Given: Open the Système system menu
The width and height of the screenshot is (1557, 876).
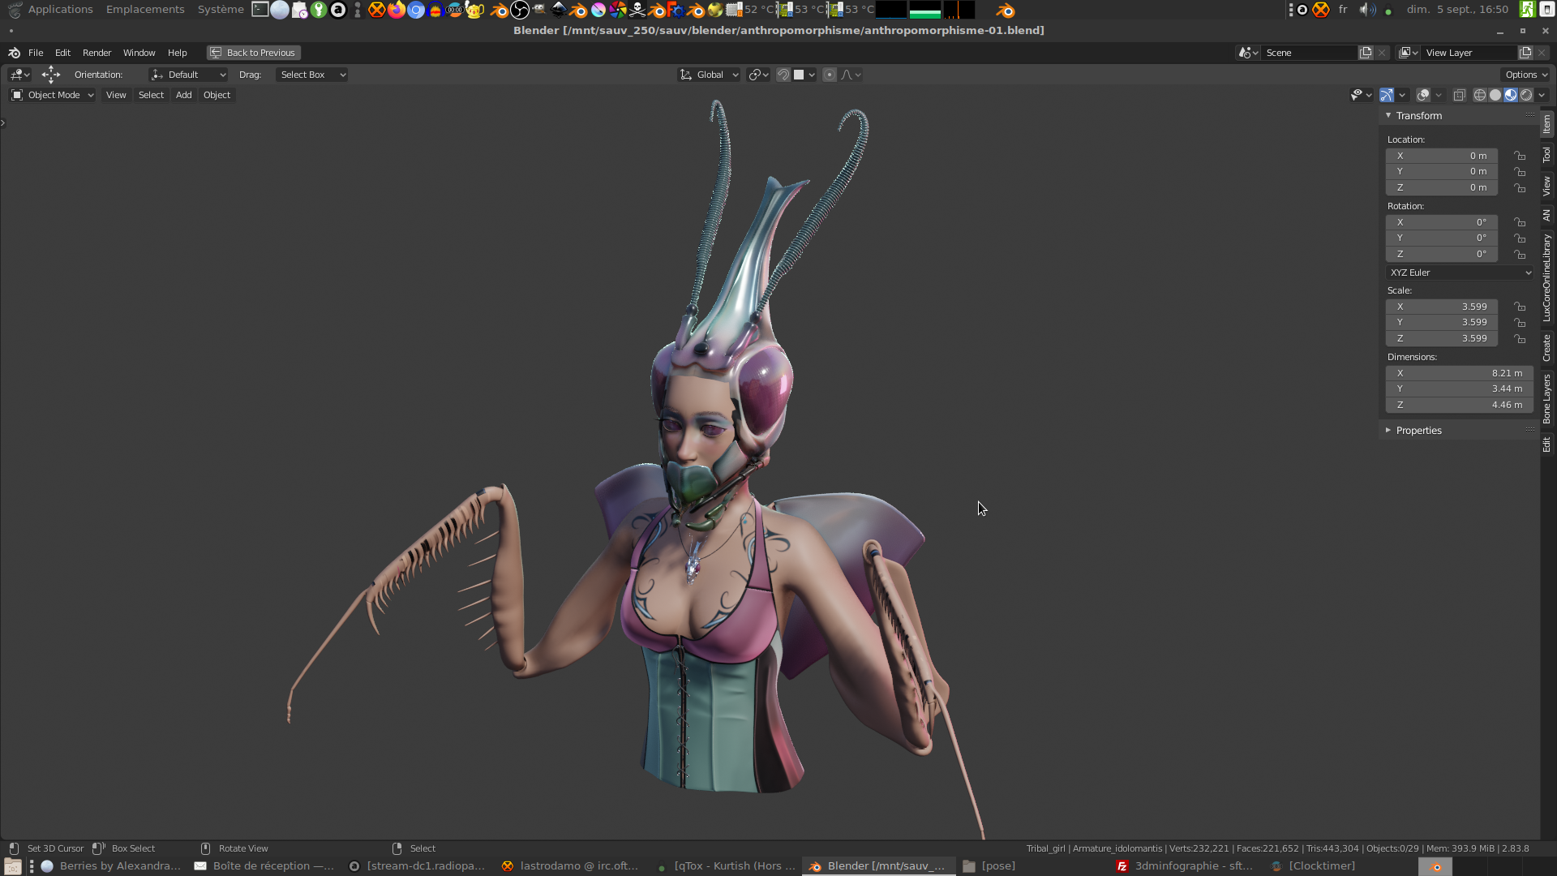Looking at the screenshot, I should 221,10.
